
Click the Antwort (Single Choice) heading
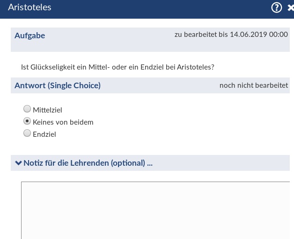coord(57,85)
